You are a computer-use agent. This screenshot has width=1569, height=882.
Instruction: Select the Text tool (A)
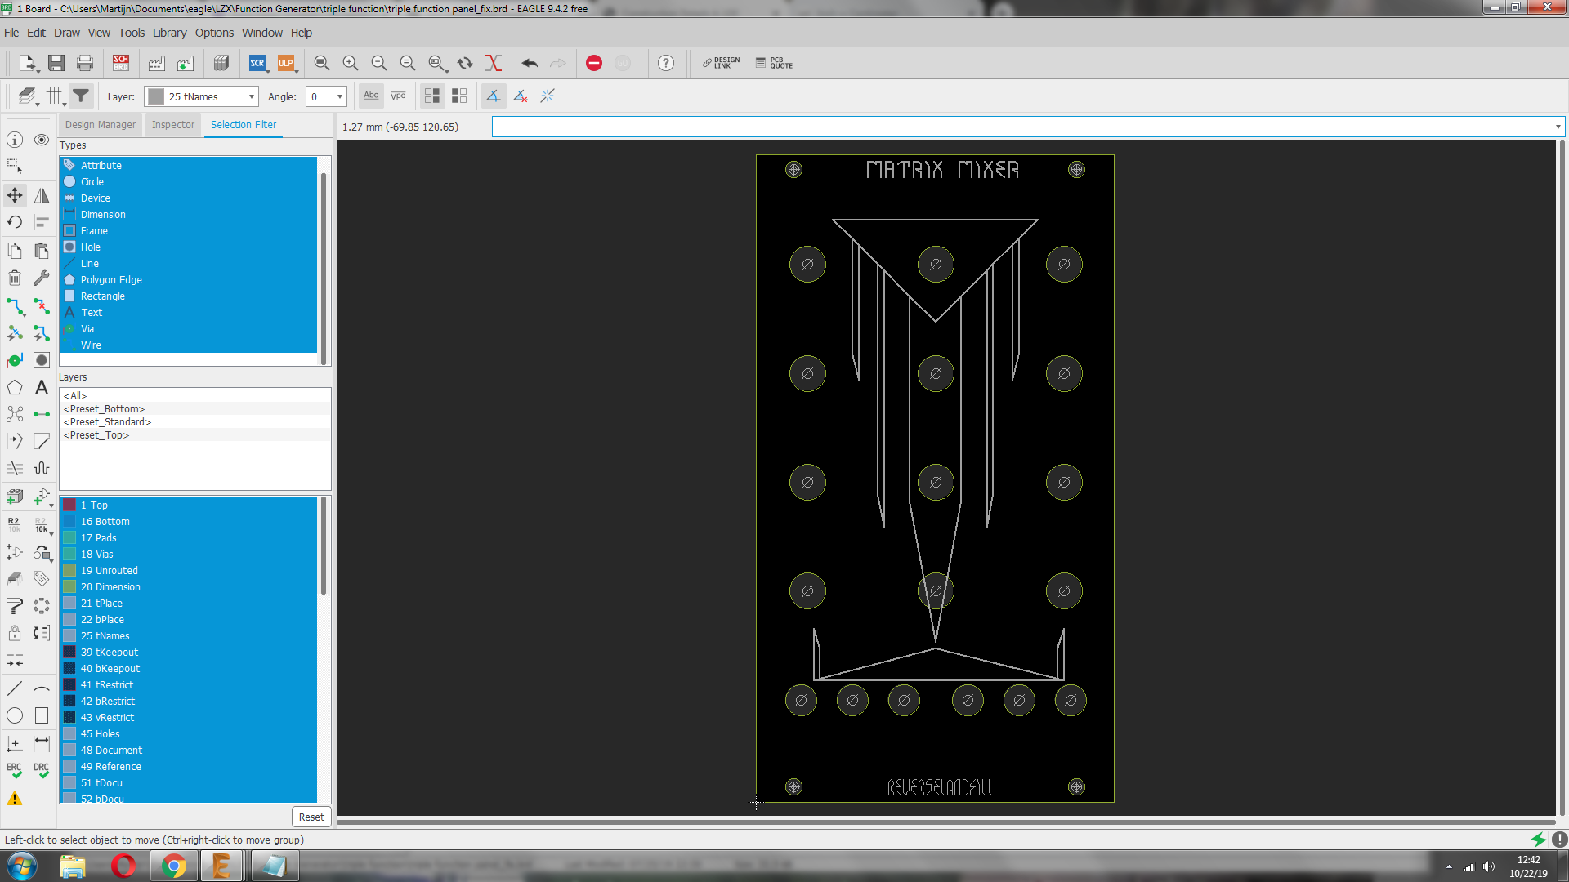42,387
